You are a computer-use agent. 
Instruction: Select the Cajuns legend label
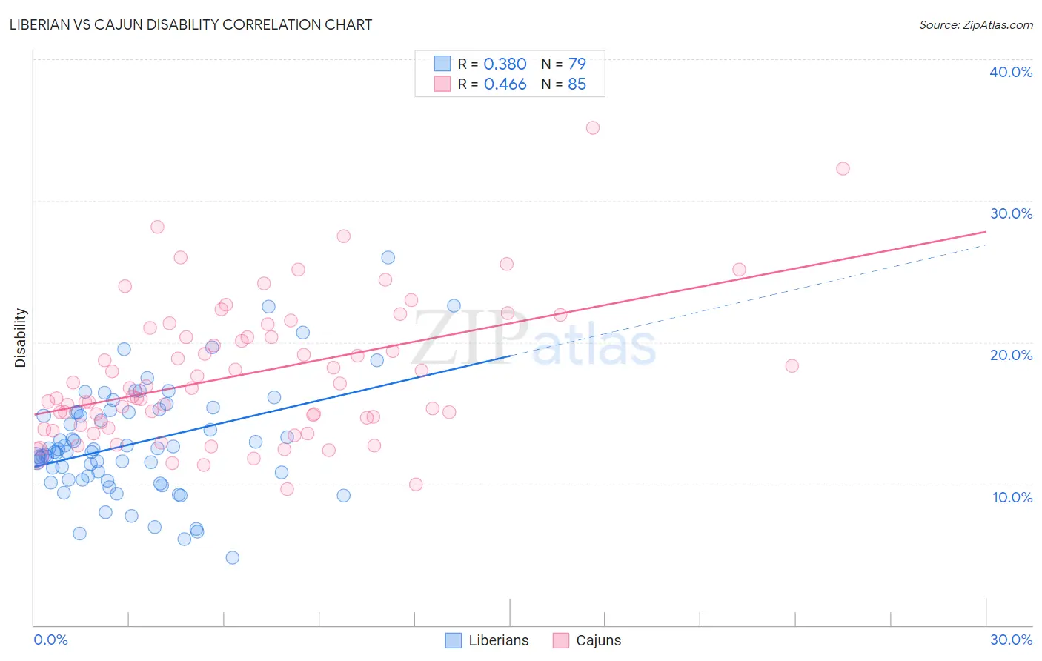[599, 640]
